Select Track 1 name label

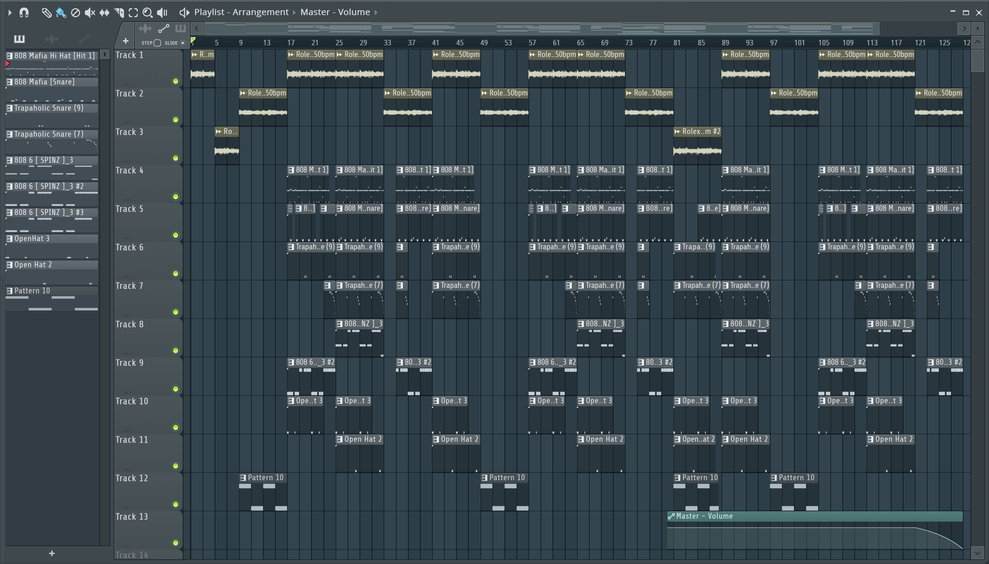(129, 55)
